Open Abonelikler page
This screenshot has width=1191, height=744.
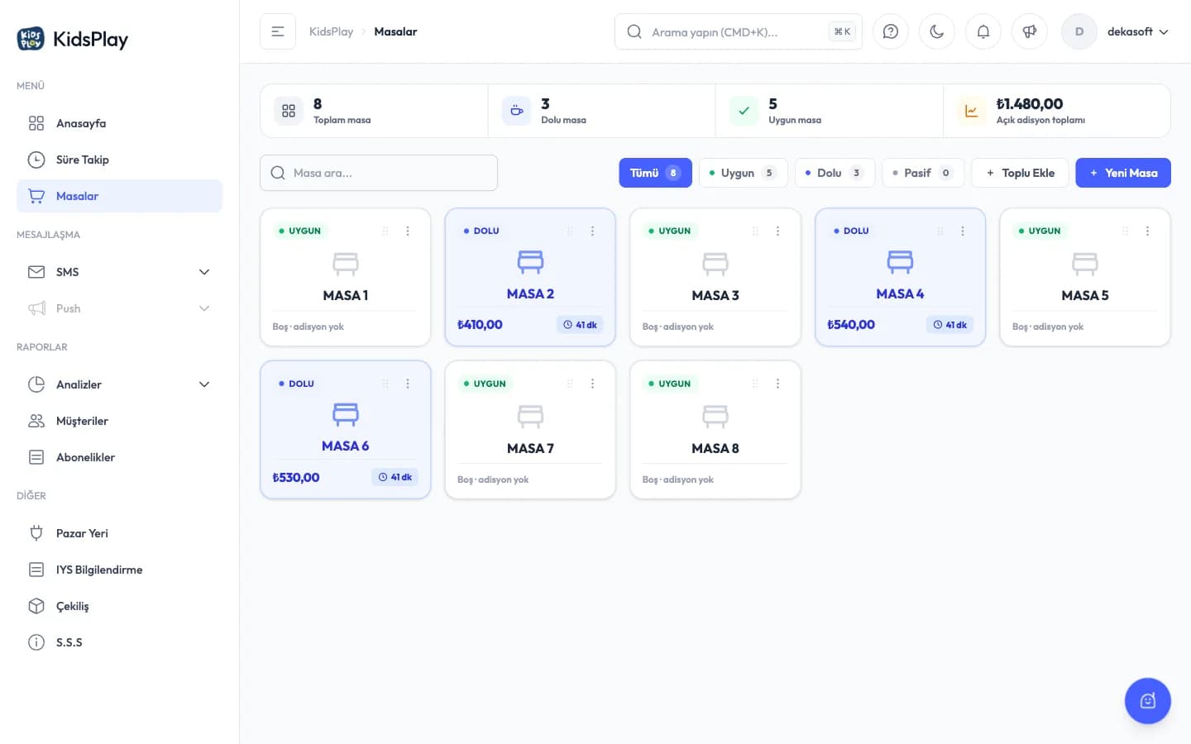(x=119, y=457)
